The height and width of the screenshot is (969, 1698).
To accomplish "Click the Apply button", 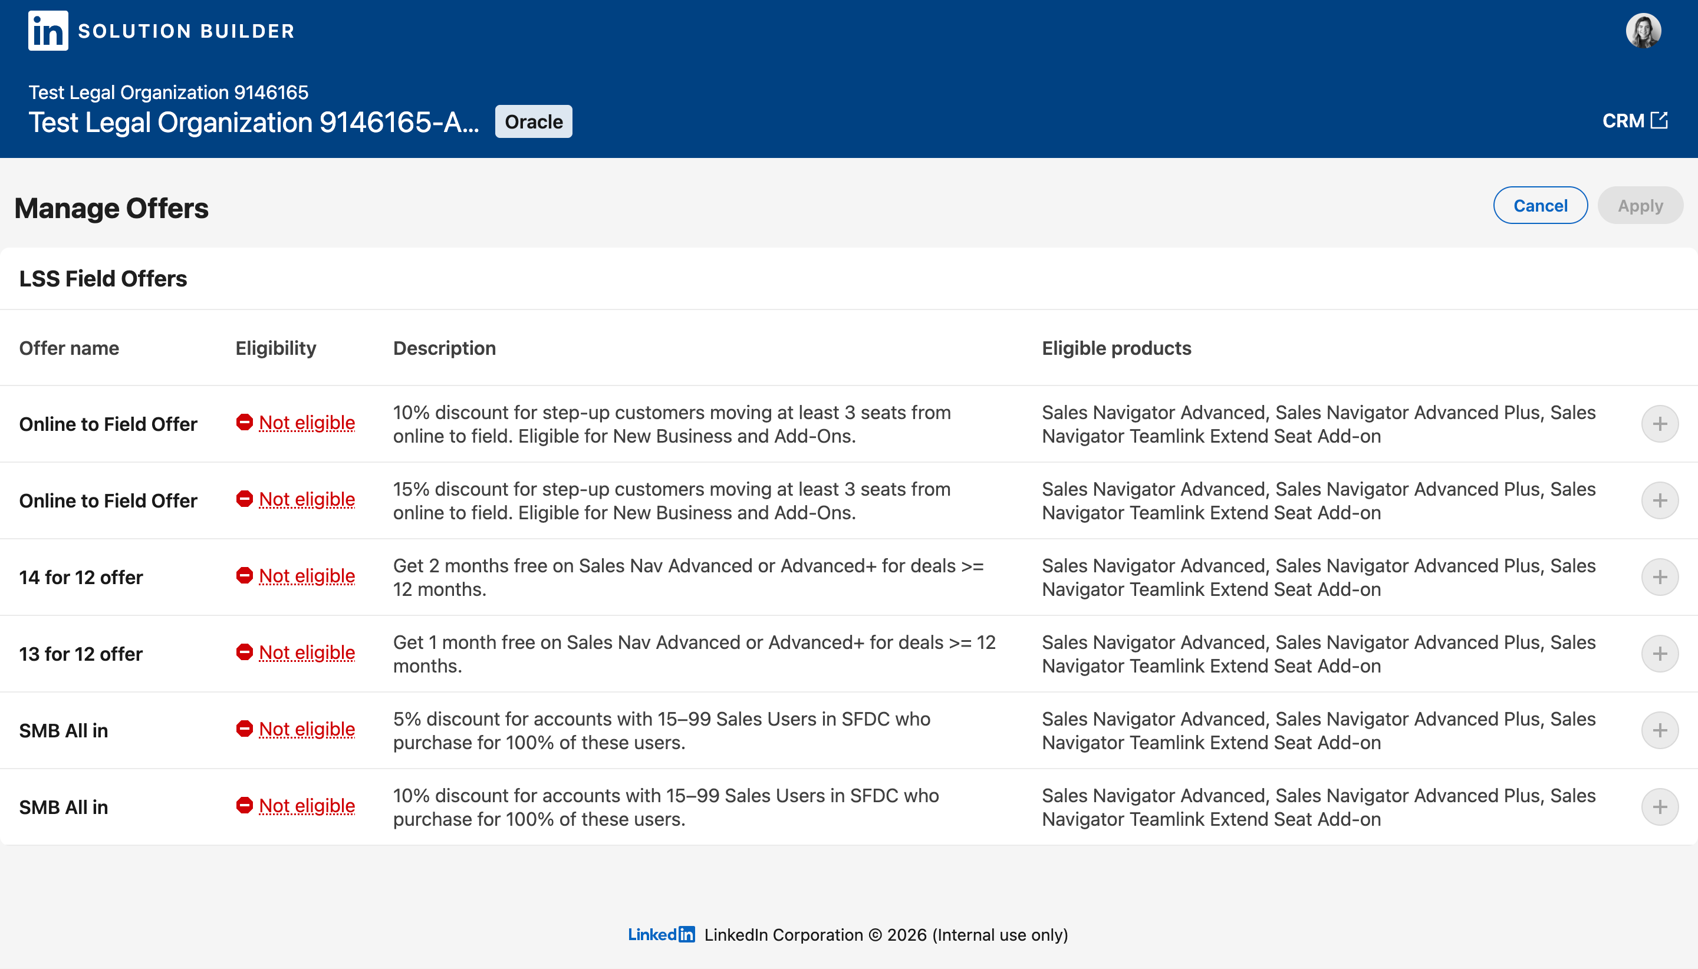I will [1640, 206].
